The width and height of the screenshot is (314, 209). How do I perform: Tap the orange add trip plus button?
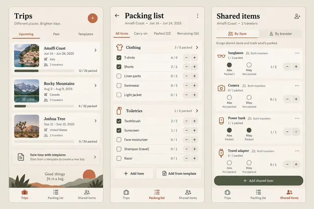(x=93, y=18)
